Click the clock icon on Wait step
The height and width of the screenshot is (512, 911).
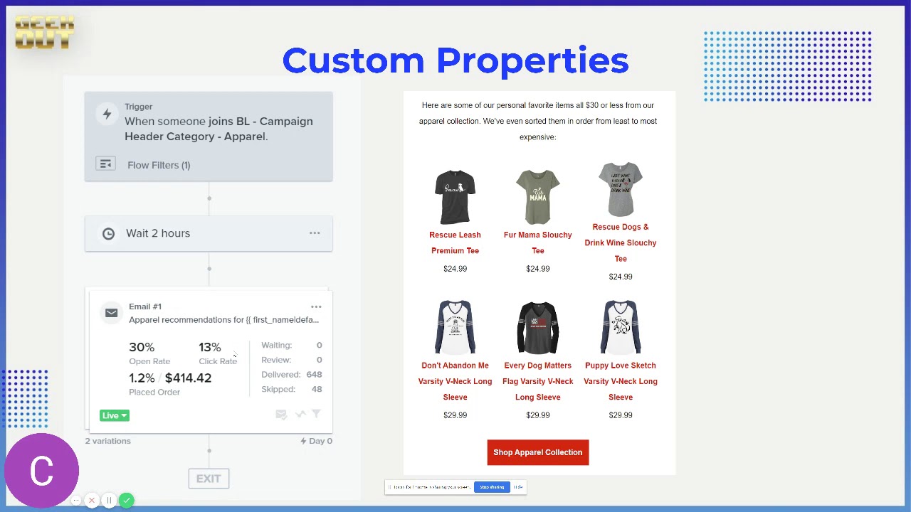point(108,233)
